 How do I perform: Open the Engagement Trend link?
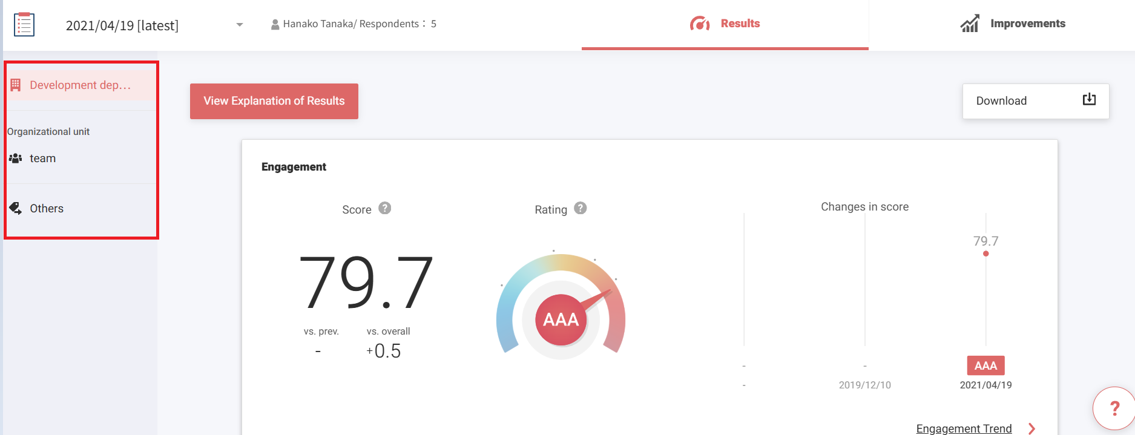pos(964,428)
